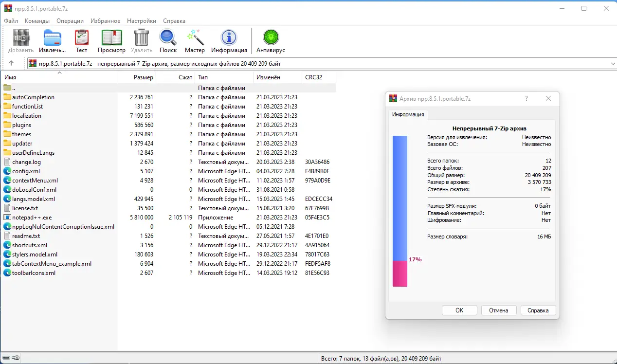Click the license.txt document icon
Viewport: 617px width, 364px height.
coord(7,208)
